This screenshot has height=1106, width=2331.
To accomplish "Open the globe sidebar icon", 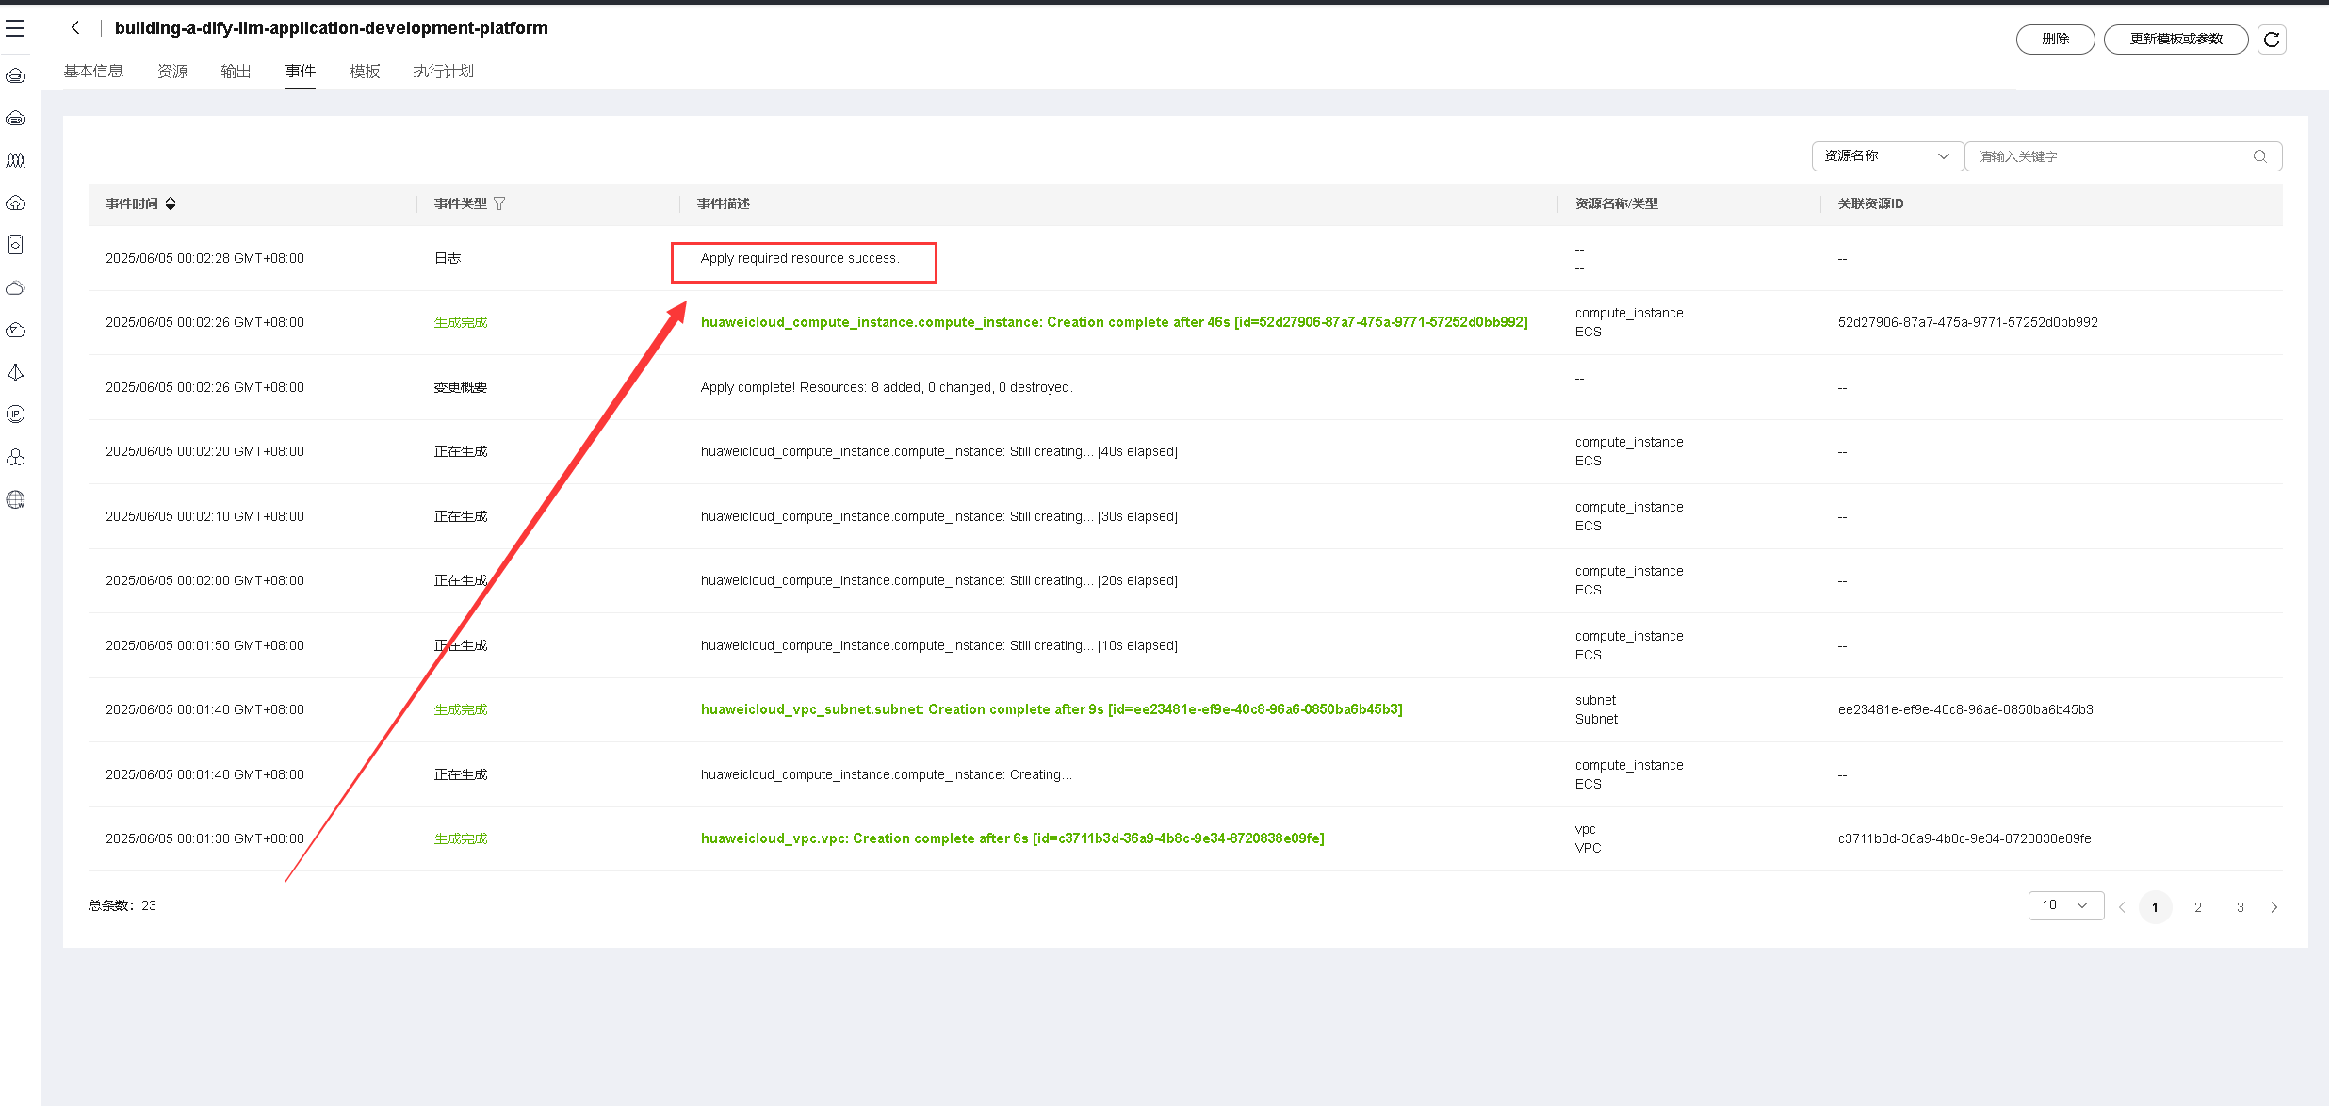I will (16, 499).
